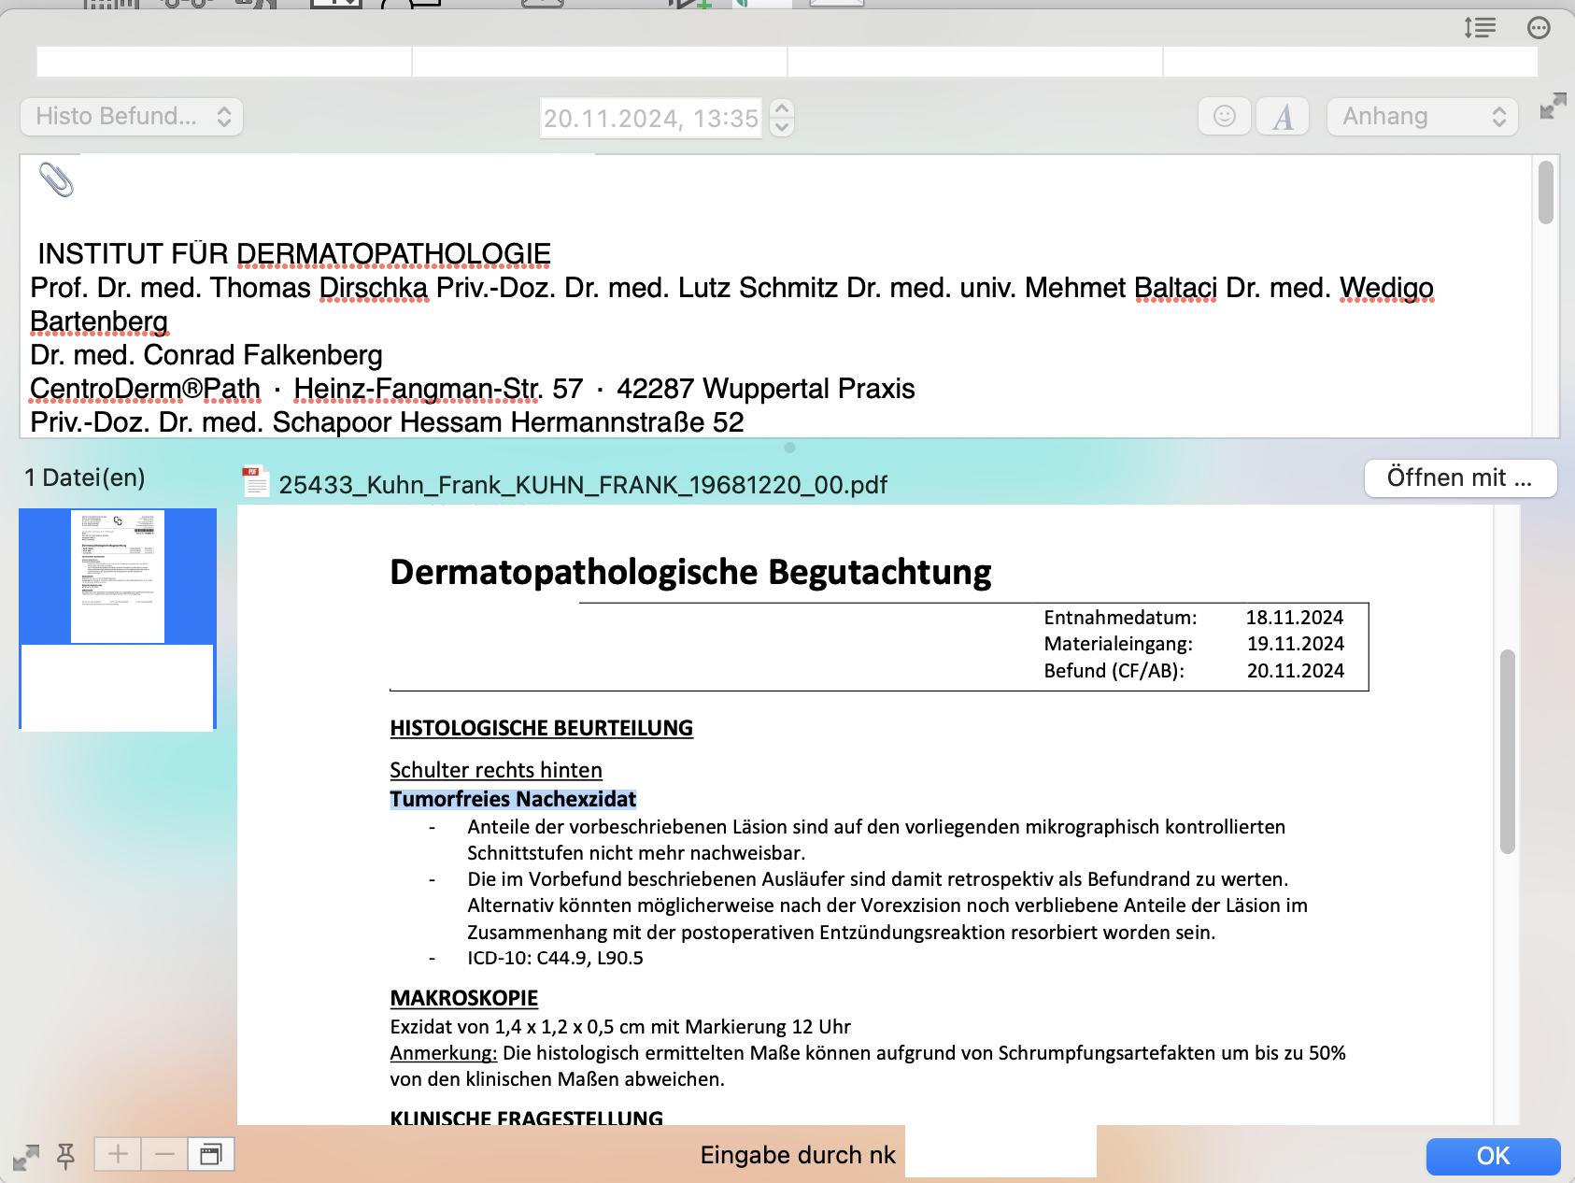Image resolution: width=1575 pixels, height=1183 pixels.
Task: Click the paperclip attachment icon
Action: 56,180
